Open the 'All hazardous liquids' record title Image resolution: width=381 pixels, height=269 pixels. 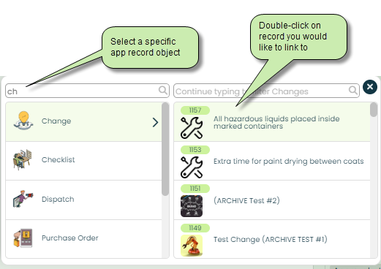(276, 122)
